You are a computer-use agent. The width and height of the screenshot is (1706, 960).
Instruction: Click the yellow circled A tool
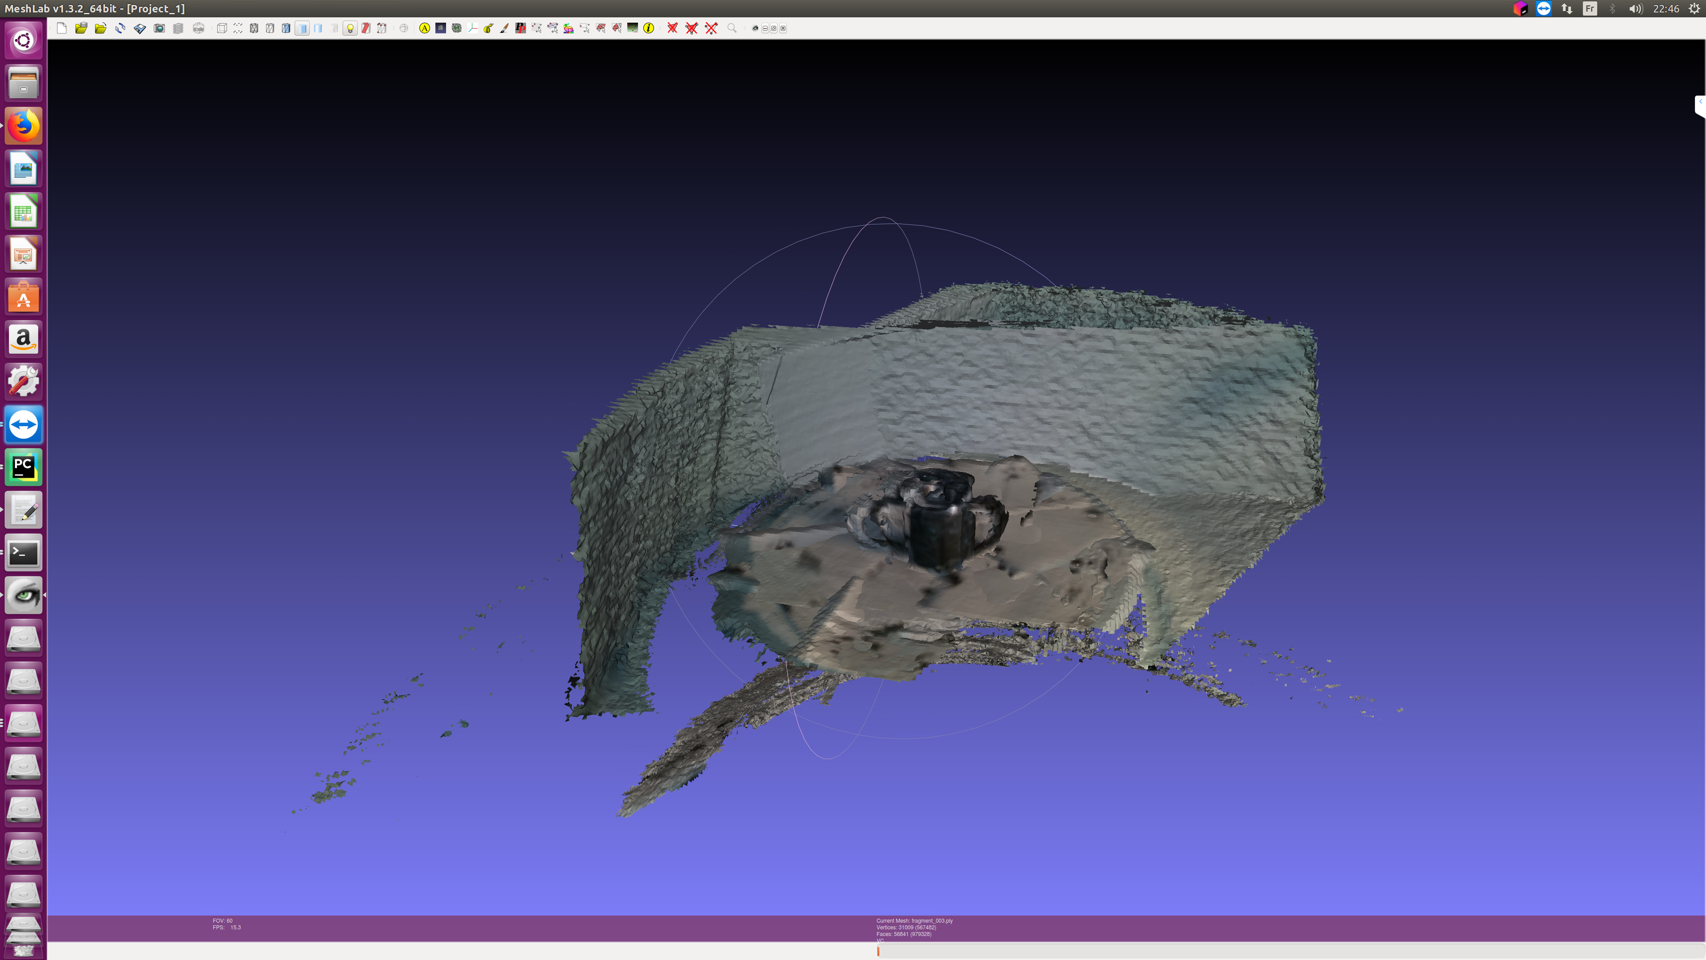(x=425, y=28)
